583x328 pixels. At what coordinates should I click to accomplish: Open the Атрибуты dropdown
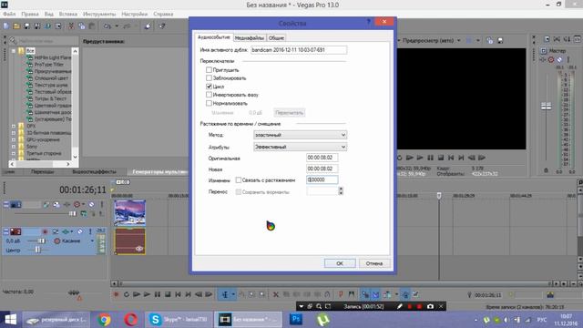(300, 147)
